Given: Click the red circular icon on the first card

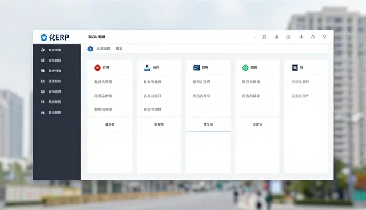Looking at the screenshot, I should [x=97, y=68].
